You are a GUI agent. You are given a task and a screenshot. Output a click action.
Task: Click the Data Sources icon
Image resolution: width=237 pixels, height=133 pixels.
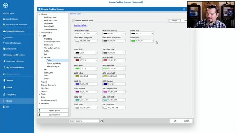click(4, 49)
